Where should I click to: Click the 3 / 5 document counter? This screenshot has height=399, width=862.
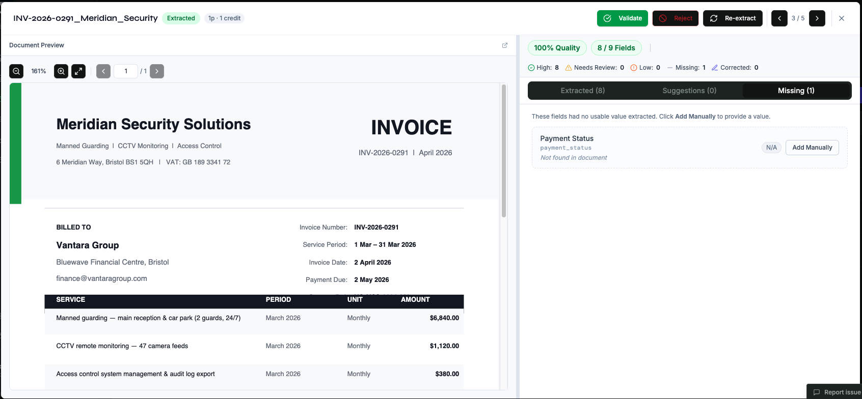click(x=798, y=18)
